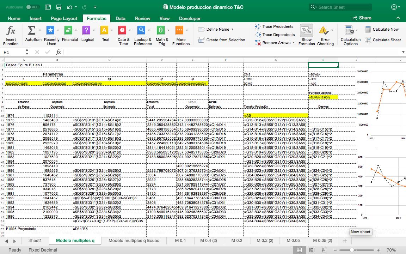406x254 pixels.
Task: Open the Financial functions library
Action: pos(68,31)
